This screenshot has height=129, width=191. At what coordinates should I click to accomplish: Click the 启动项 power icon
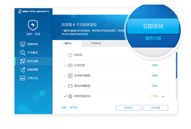(x=70, y=55)
